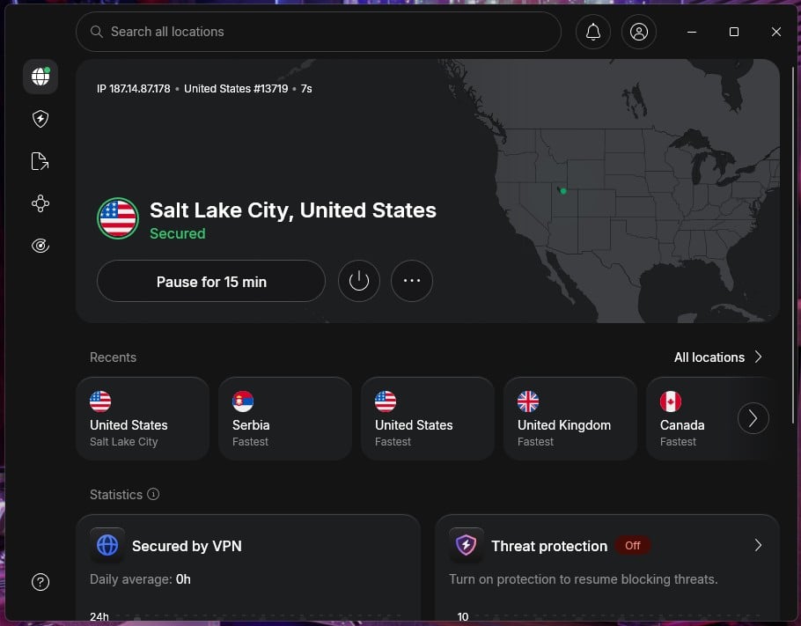Viewport: 801px width, 626px height.
Task: Click the Threat protection purple shield icon
Action: pyautogui.click(x=467, y=545)
